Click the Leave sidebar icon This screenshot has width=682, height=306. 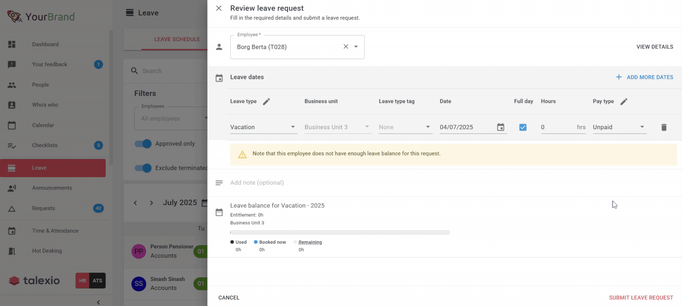12,168
